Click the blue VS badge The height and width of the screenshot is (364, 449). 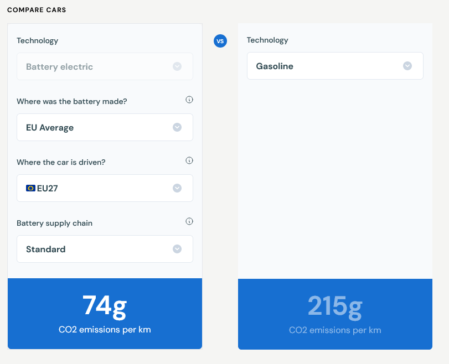[220, 41]
